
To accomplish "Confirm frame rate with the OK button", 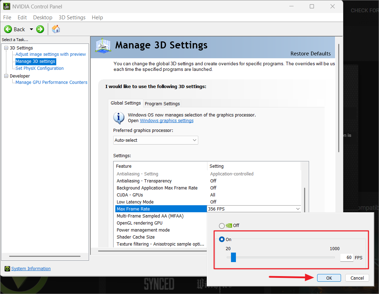I will tap(329, 278).
